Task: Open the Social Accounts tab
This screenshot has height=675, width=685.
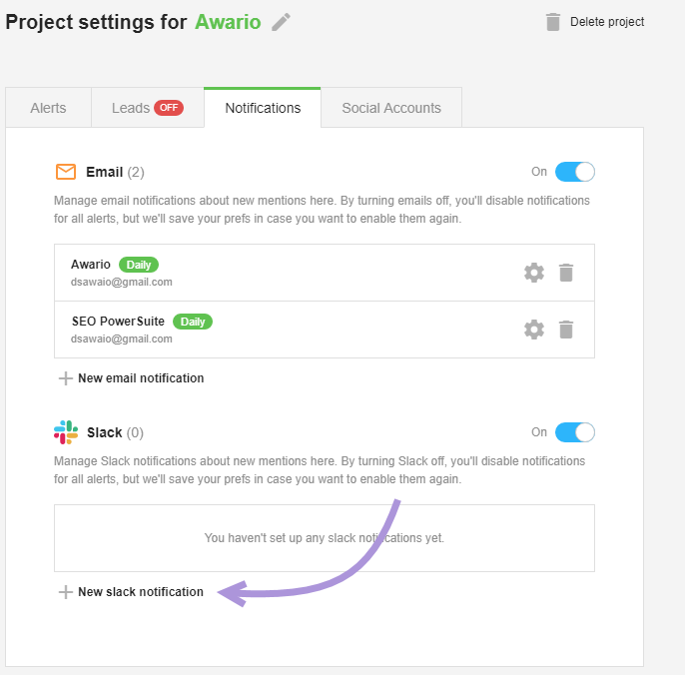Action: point(391,108)
